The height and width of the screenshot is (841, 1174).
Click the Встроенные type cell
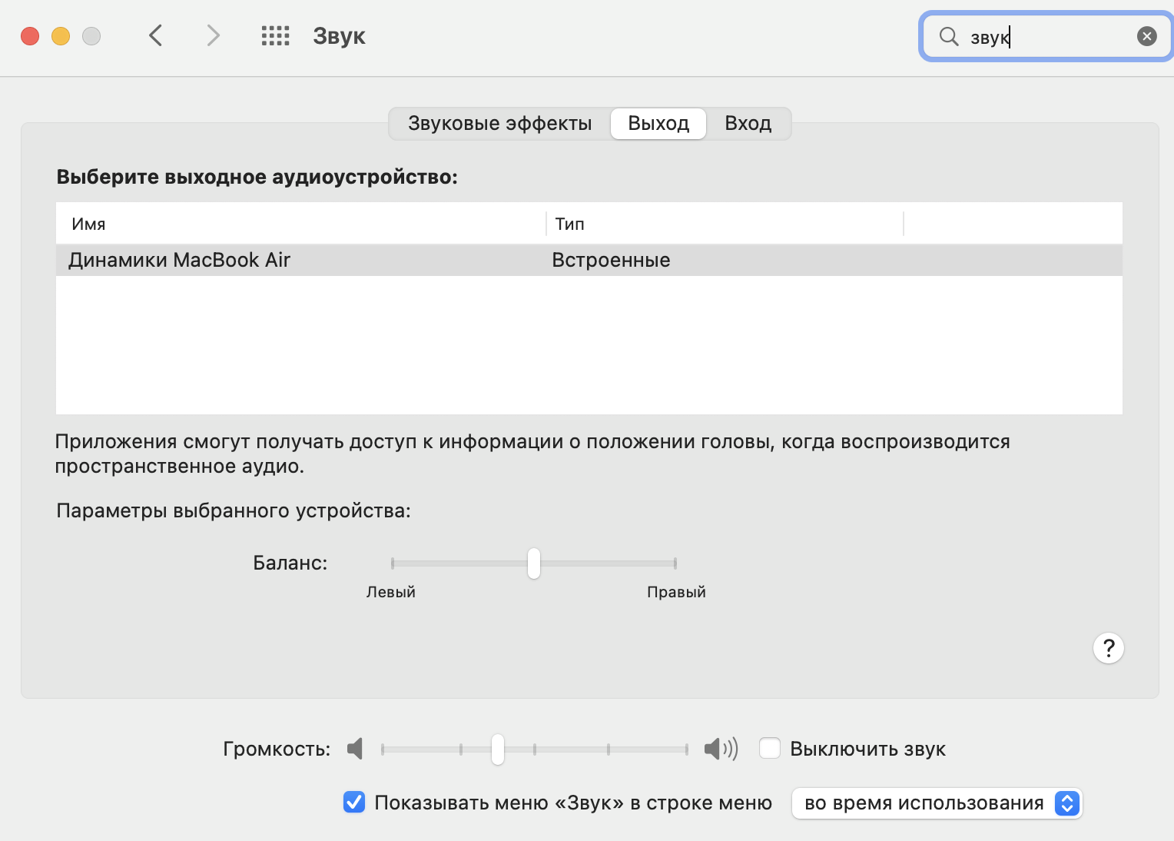click(611, 260)
